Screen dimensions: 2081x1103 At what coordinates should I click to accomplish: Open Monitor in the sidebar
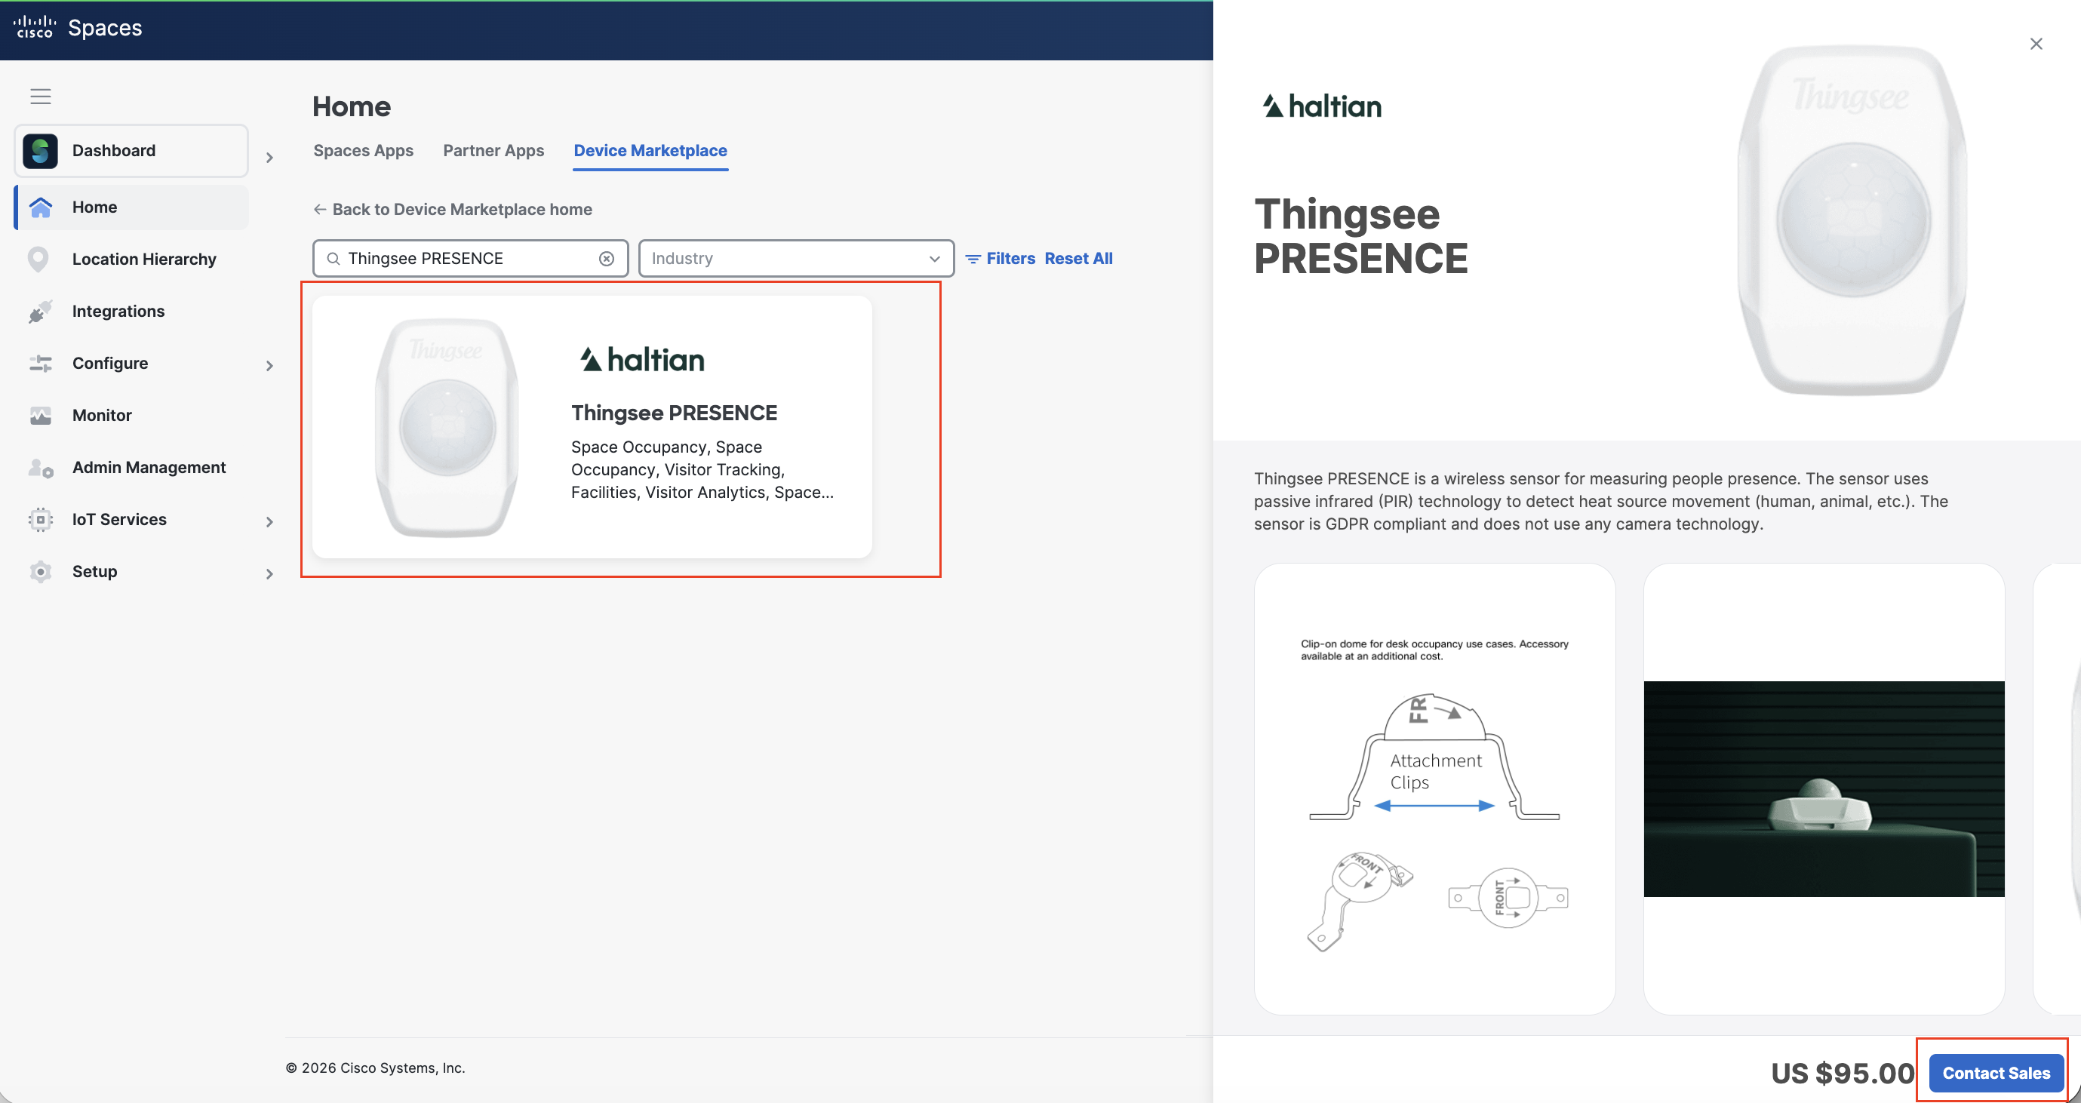(x=132, y=416)
